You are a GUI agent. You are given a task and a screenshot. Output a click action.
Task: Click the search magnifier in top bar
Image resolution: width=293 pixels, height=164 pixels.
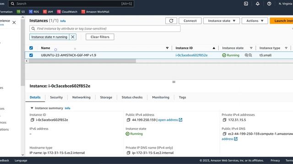click(x=12, y=4)
